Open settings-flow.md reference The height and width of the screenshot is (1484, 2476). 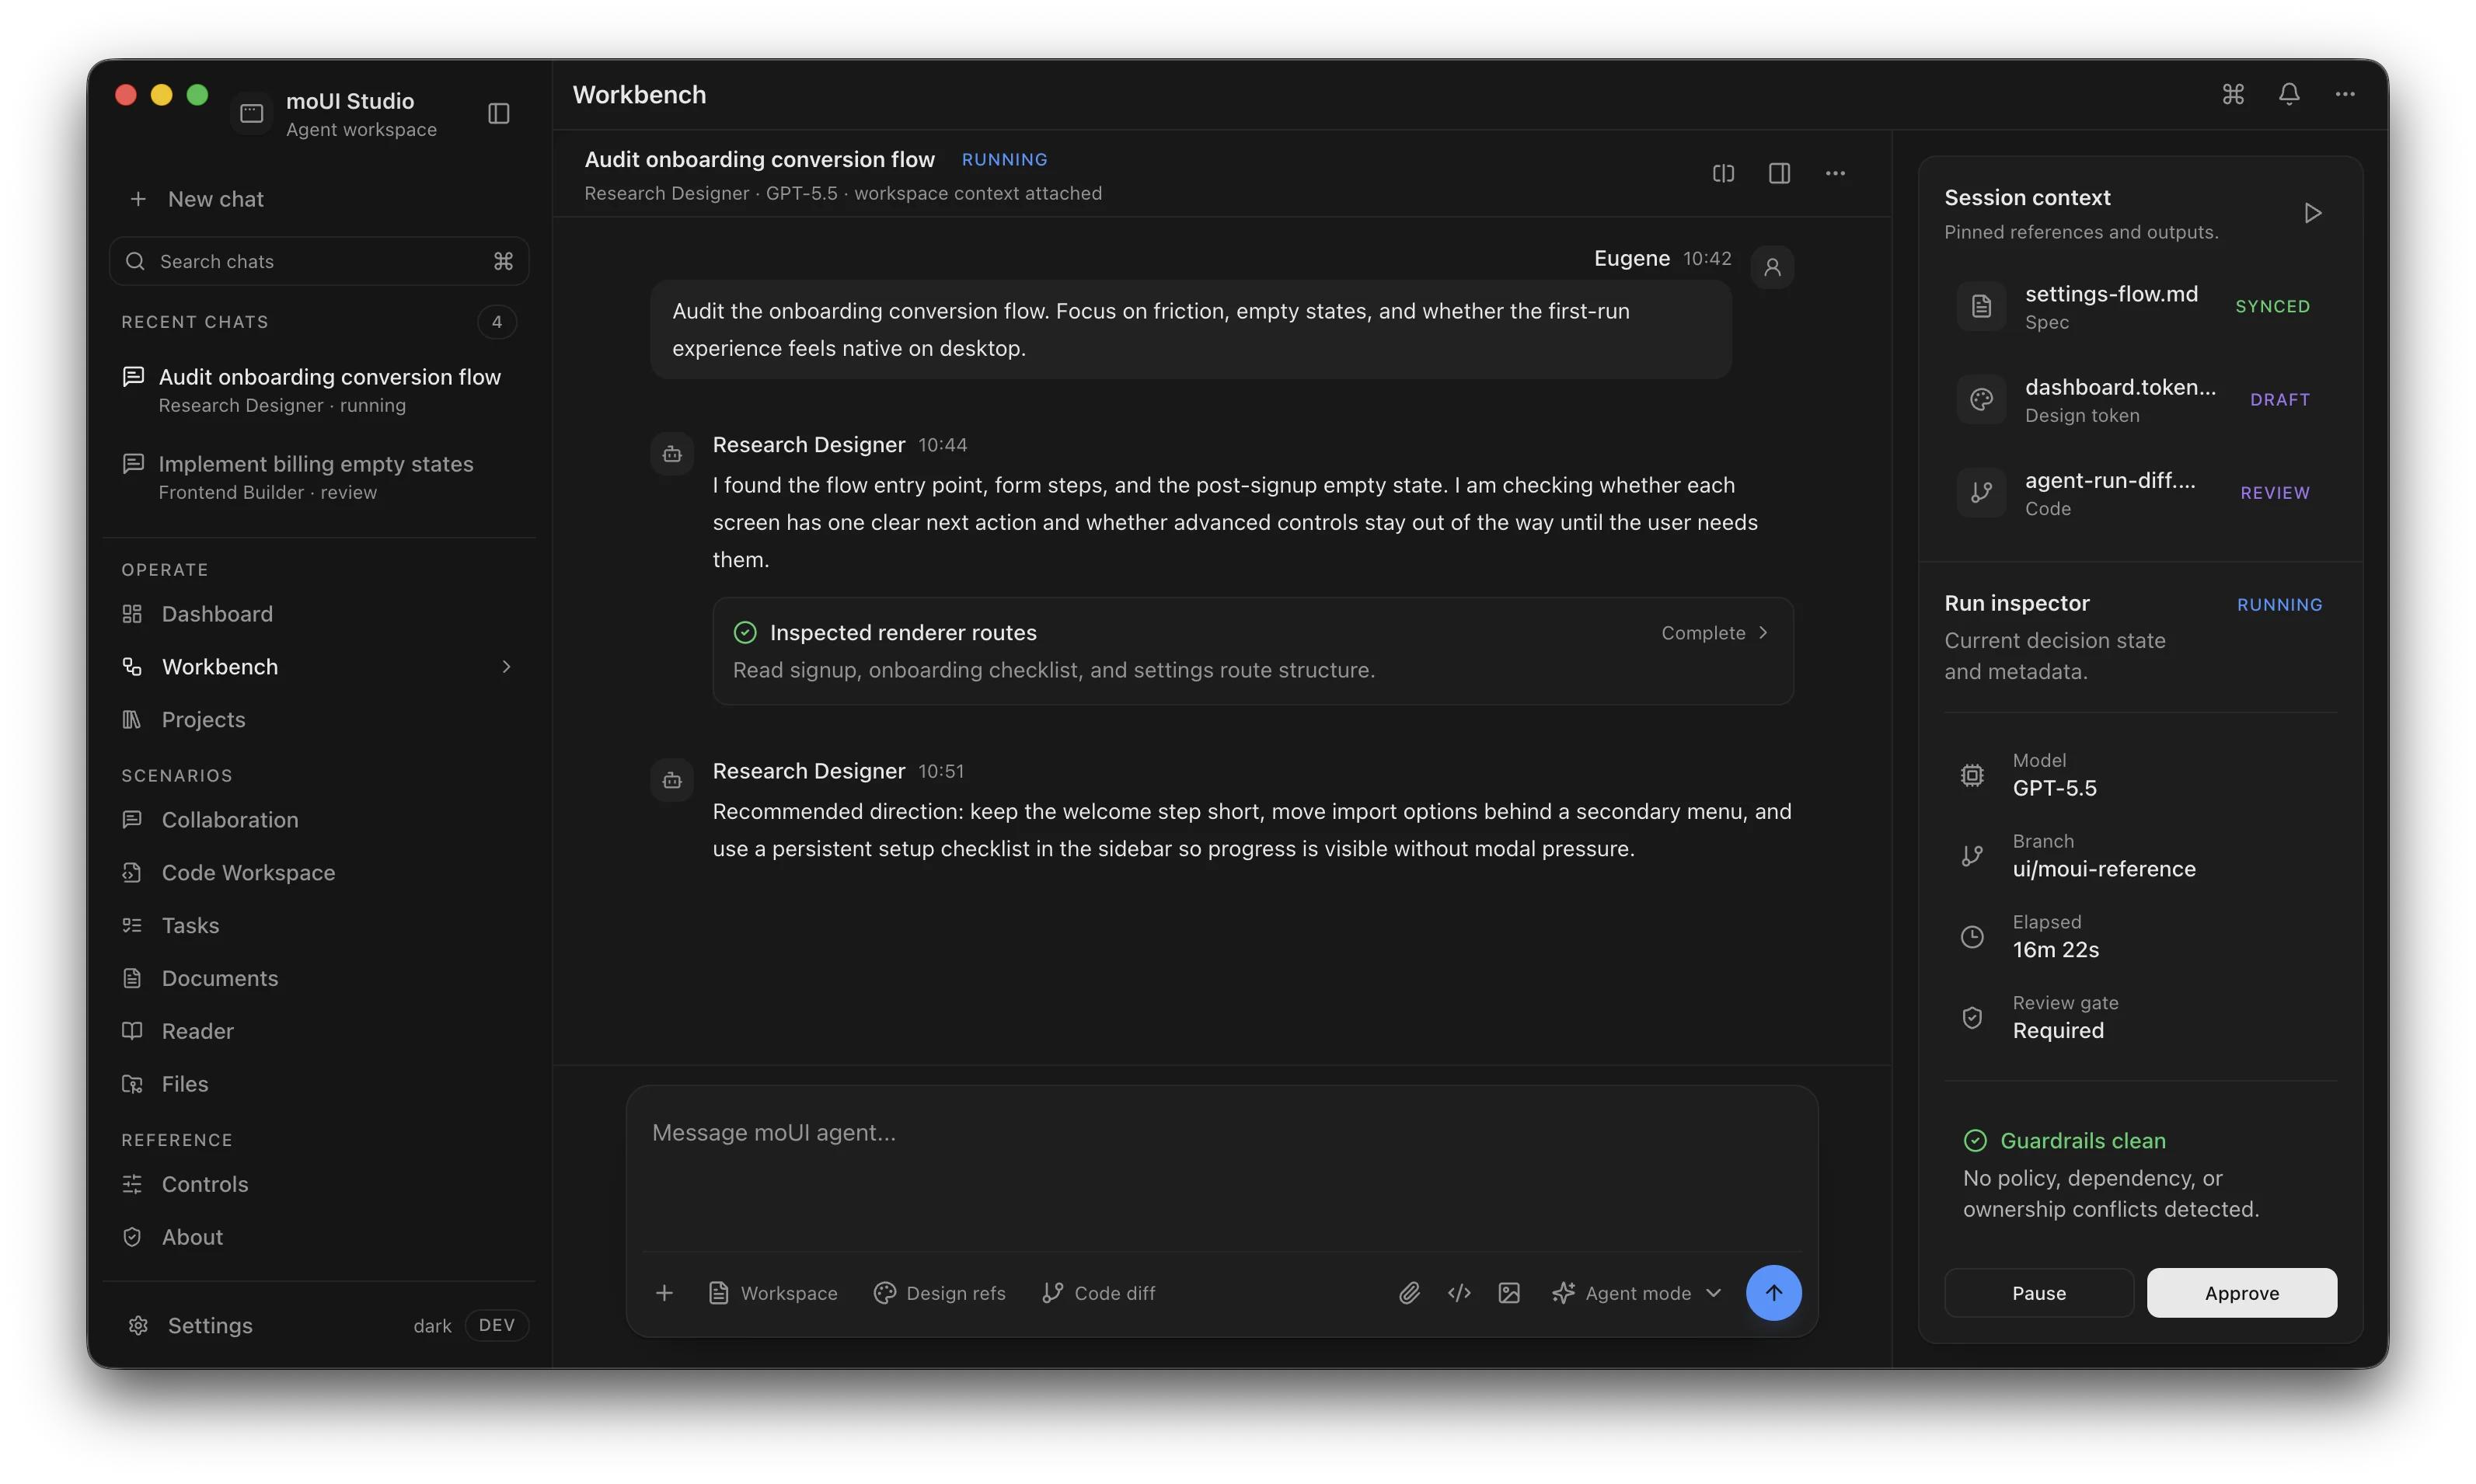(x=2140, y=306)
